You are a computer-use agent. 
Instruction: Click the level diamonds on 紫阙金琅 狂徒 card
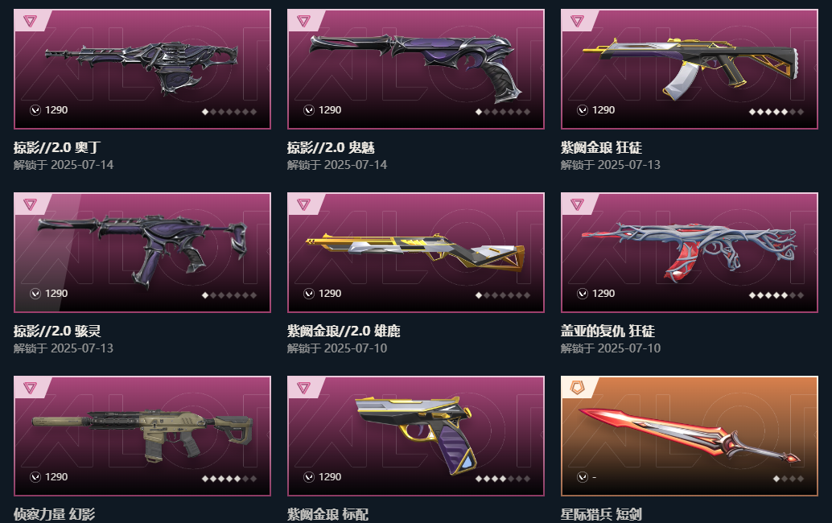click(x=776, y=111)
